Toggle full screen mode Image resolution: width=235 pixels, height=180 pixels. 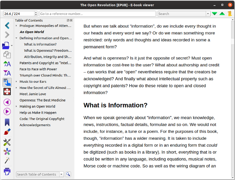pos(7,91)
